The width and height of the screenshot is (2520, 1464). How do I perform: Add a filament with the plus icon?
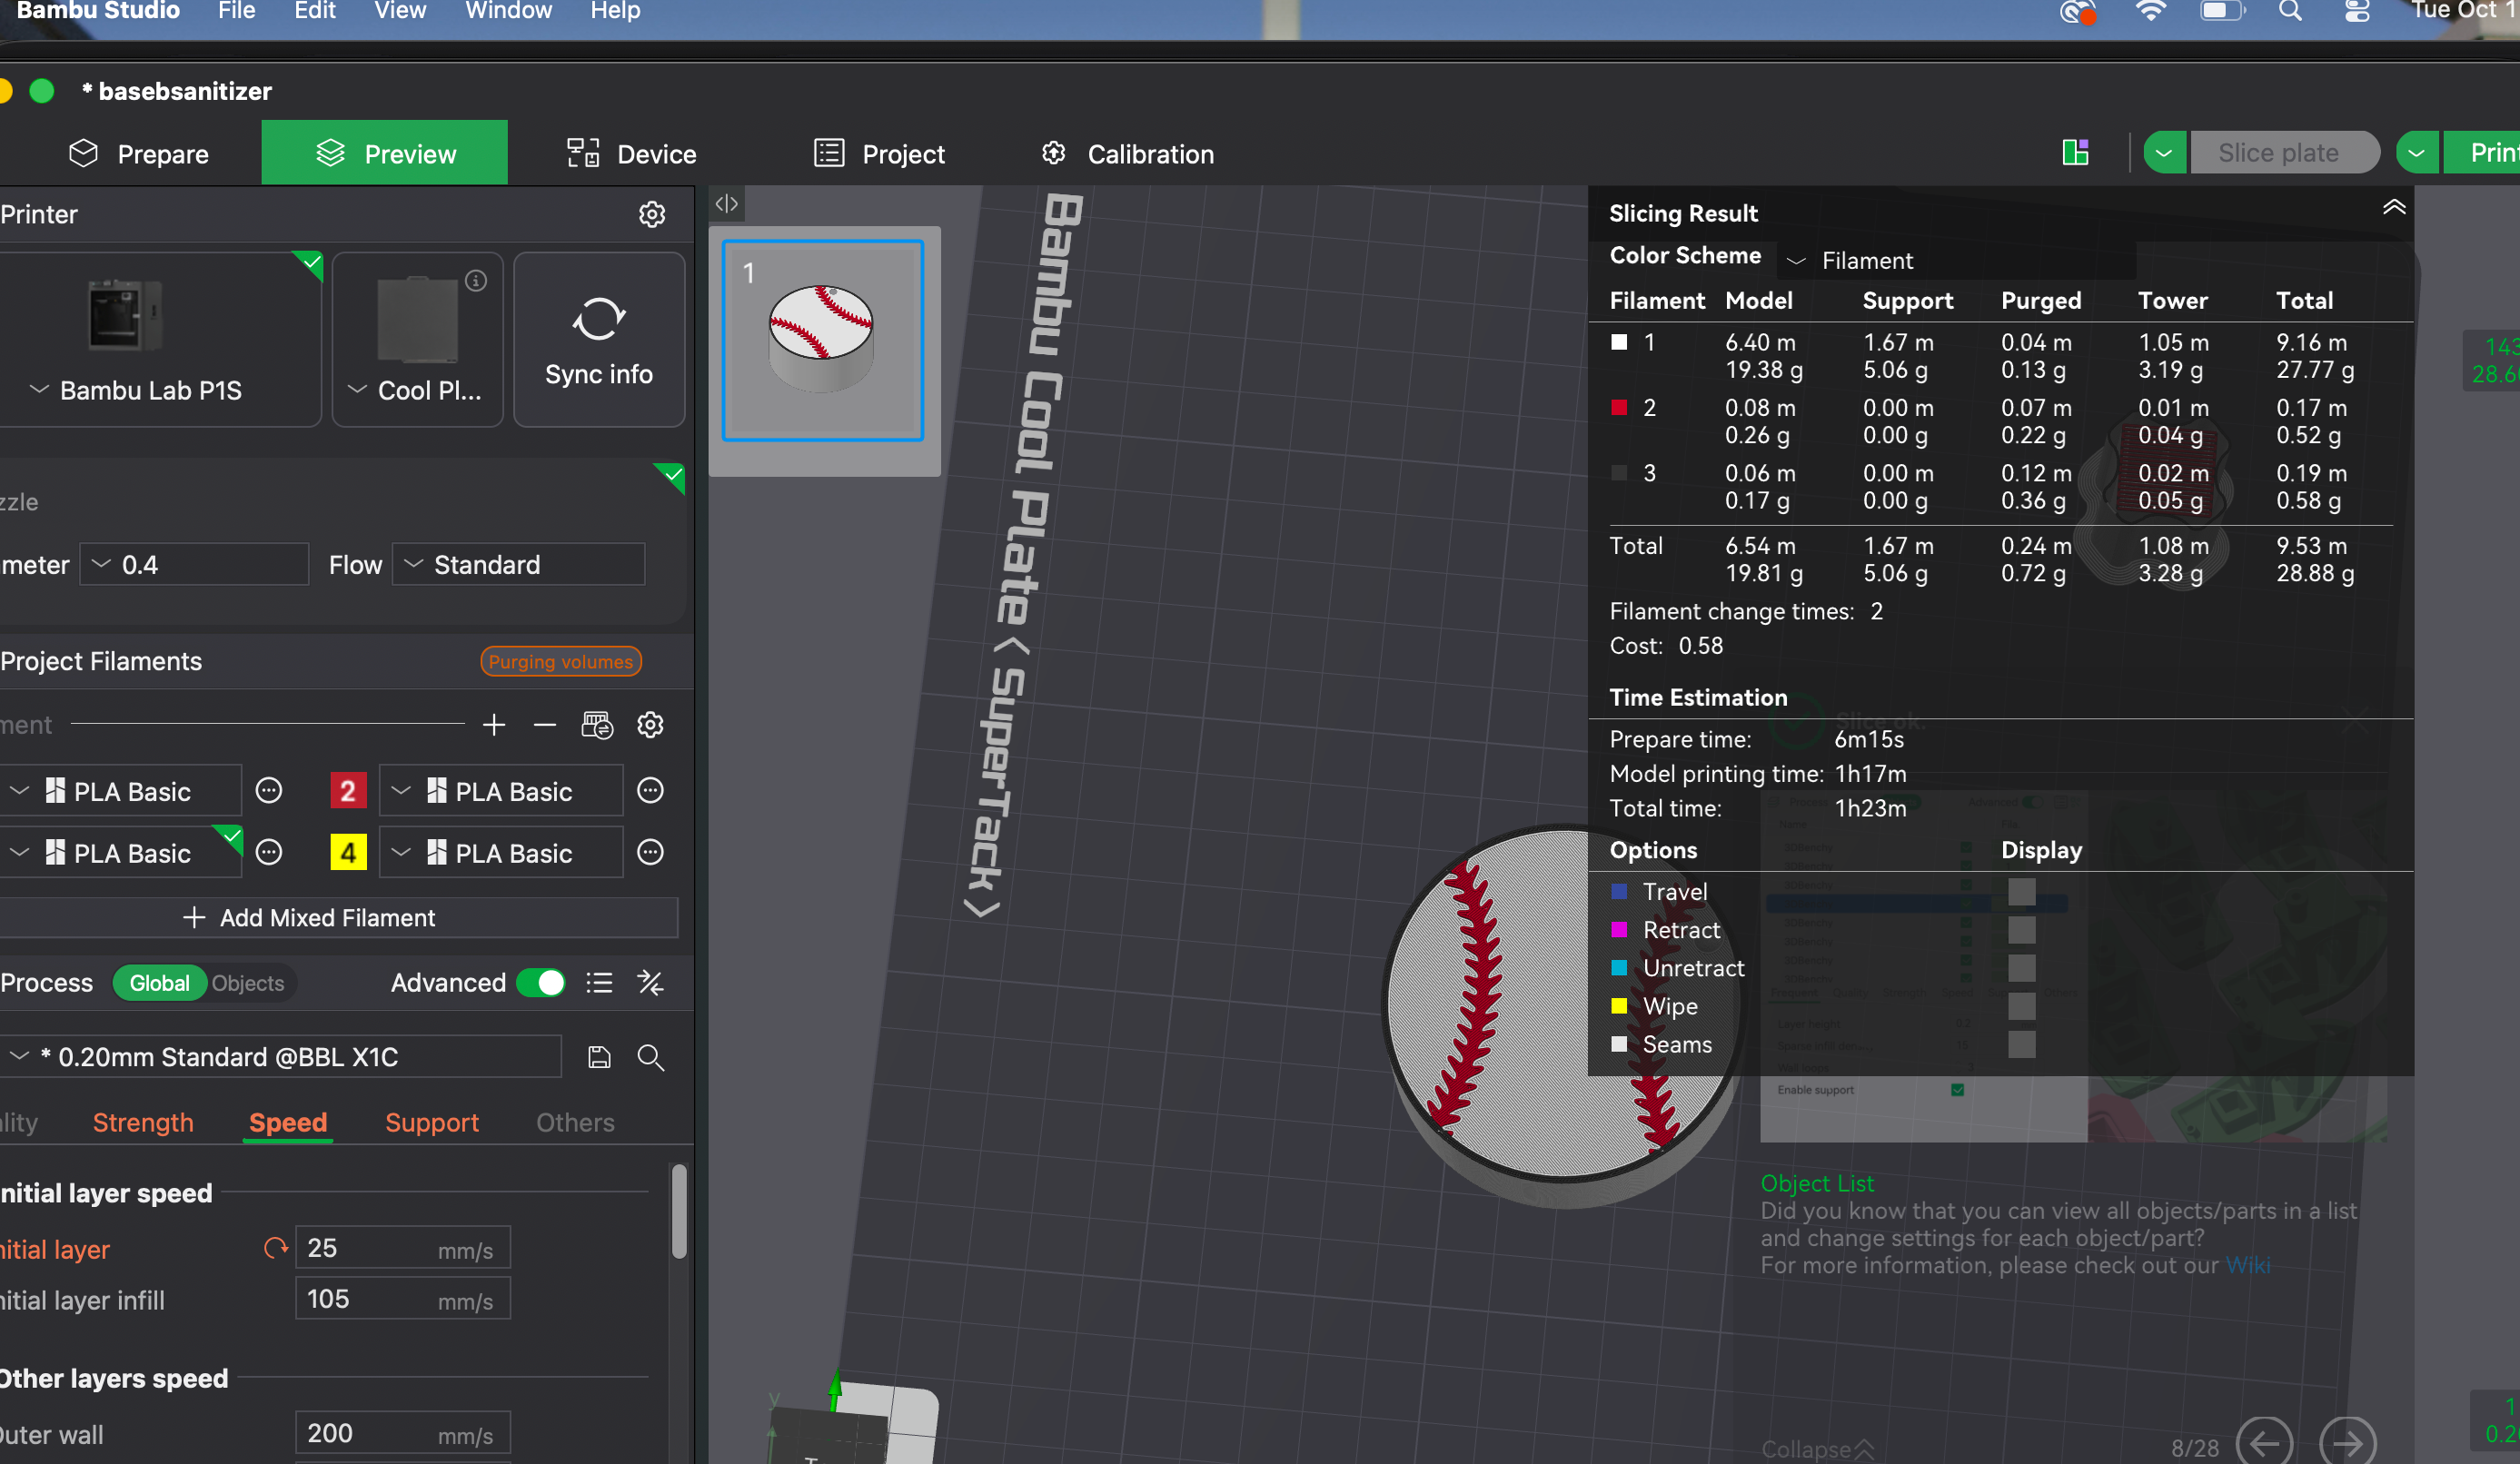494,725
